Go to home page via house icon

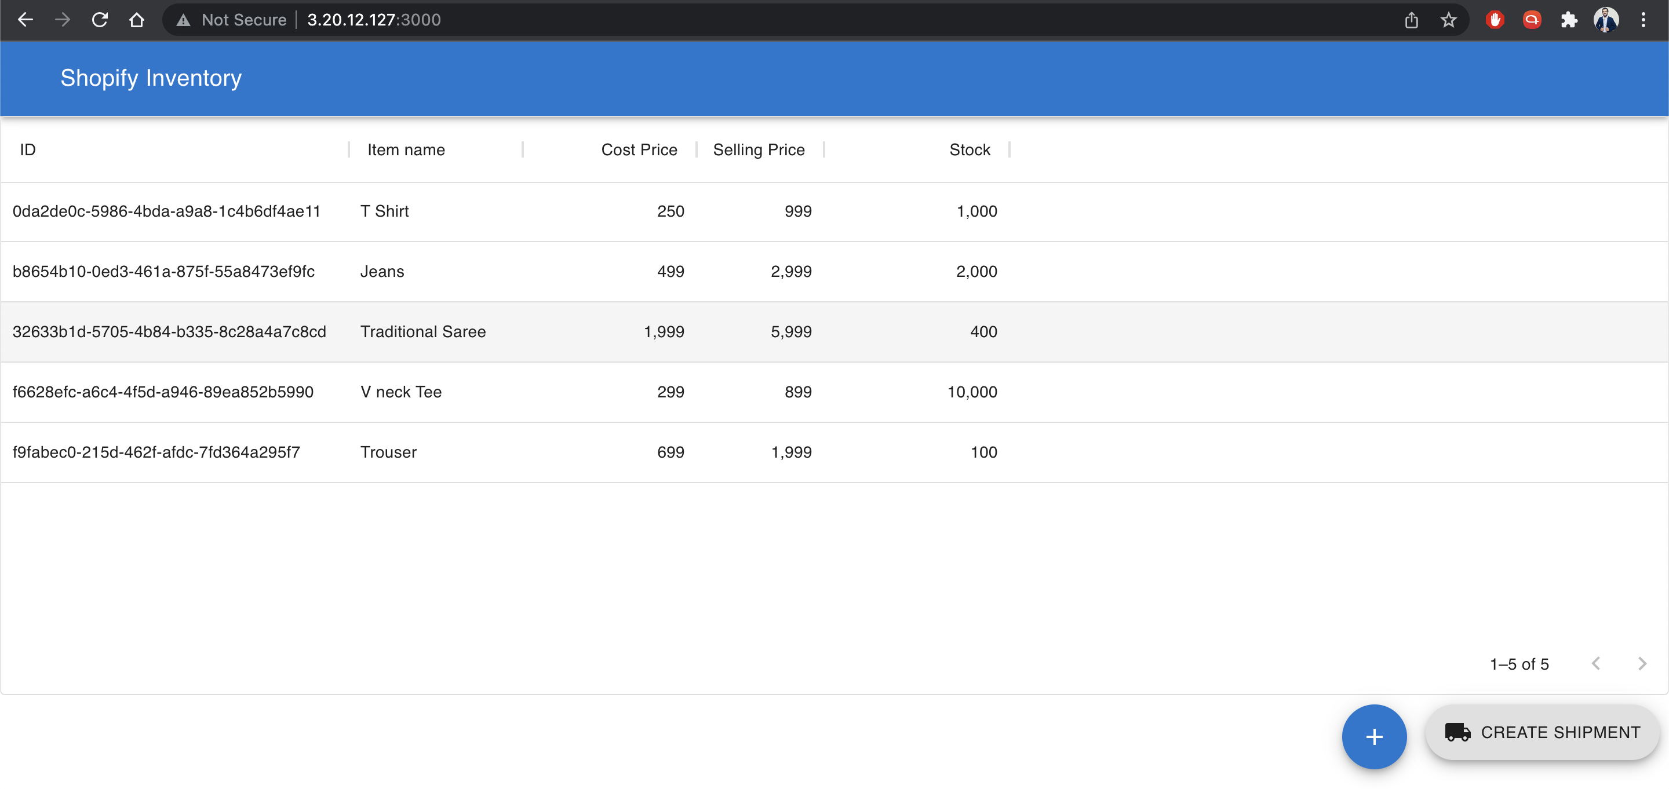(136, 20)
